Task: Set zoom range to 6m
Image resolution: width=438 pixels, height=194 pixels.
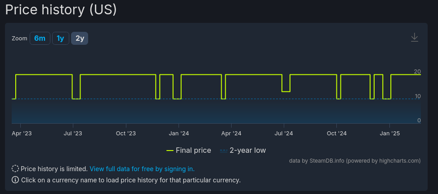Action: (40, 39)
